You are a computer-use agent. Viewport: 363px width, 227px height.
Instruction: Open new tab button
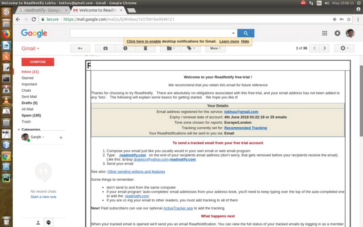[x=131, y=10]
